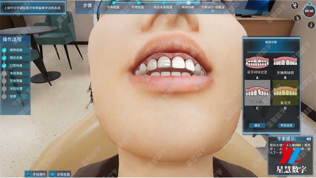The width and height of the screenshot is (316, 178).
Task: Select the 咬合关系检查 step tab
Action: pyautogui.click(x=164, y=7)
